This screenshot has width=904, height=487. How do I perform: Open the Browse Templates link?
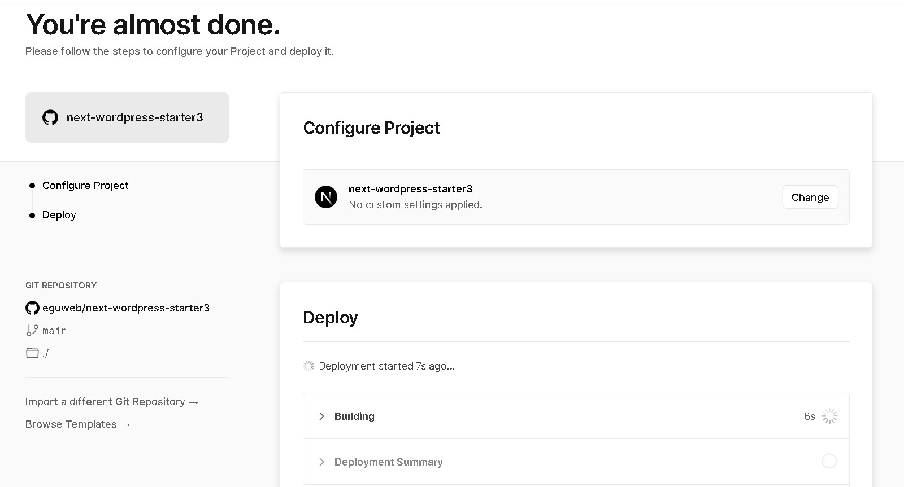coord(78,424)
